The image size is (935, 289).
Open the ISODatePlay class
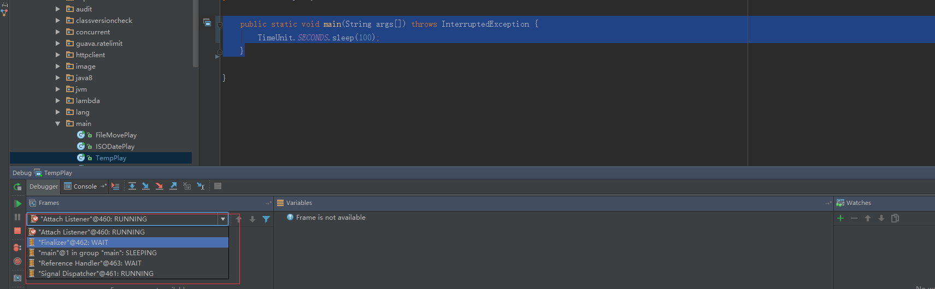[x=115, y=147]
